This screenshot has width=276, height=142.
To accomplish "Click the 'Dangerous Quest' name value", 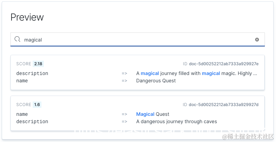I will coord(156,81).
